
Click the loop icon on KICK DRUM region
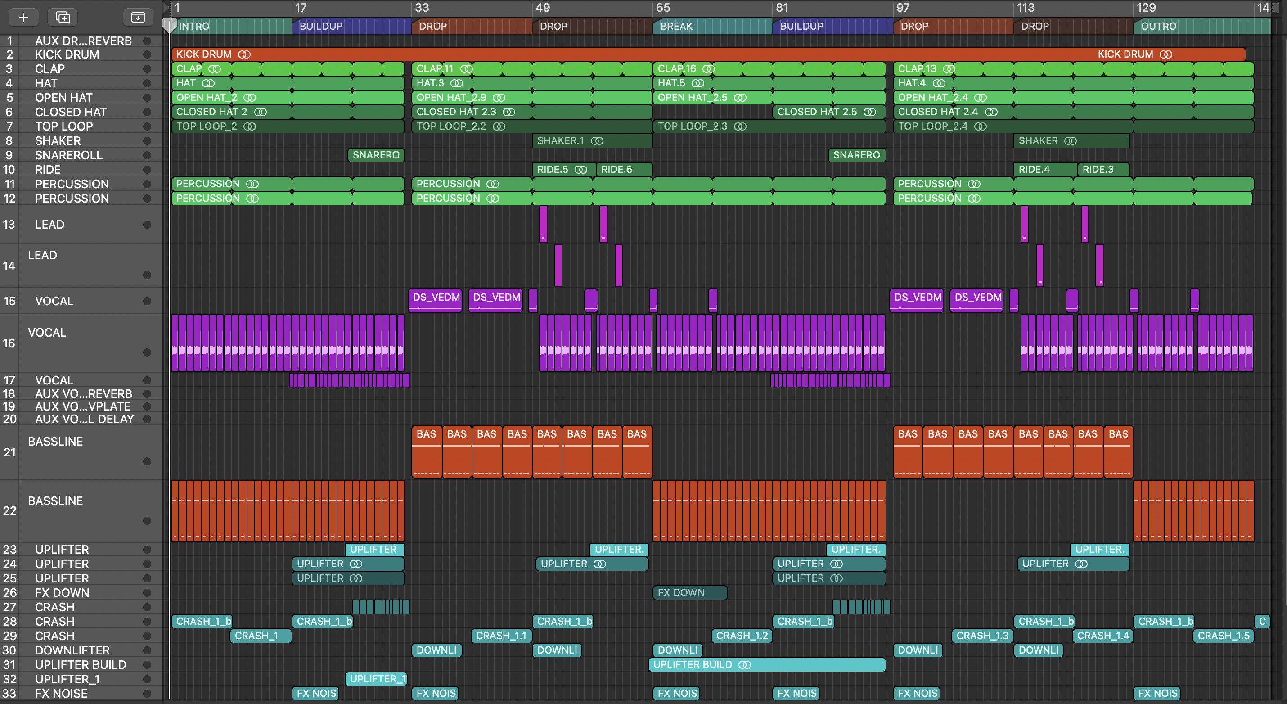pos(244,54)
